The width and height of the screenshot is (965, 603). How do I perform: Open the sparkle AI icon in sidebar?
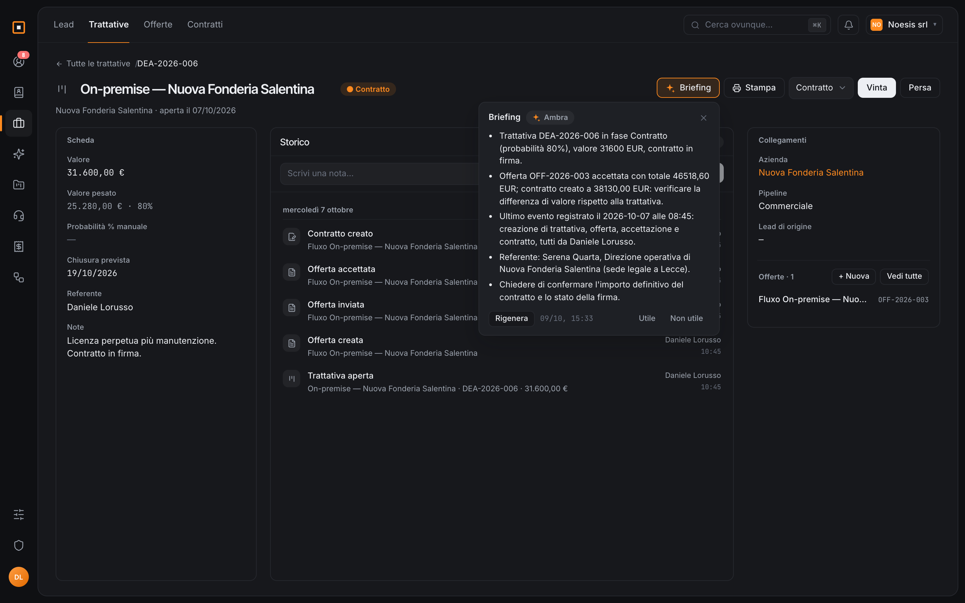point(19,154)
